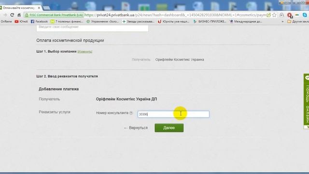This screenshot has width=309, height=174.
Task: Open the 'Упражнение «Золо...' bookmark
Action: tap(102, 21)
